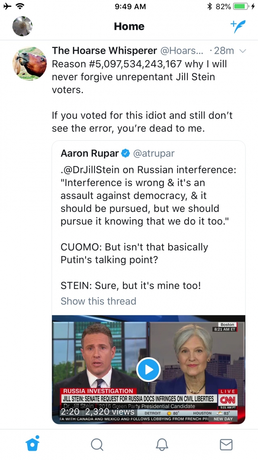Viewport: 258px width, 460px height.
Task: Expand the tweet options chevron
Action: click(x=242, y=51)
